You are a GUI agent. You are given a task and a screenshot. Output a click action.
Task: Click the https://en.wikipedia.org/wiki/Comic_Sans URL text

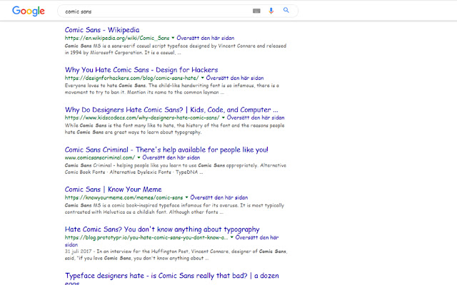[117, 38]
